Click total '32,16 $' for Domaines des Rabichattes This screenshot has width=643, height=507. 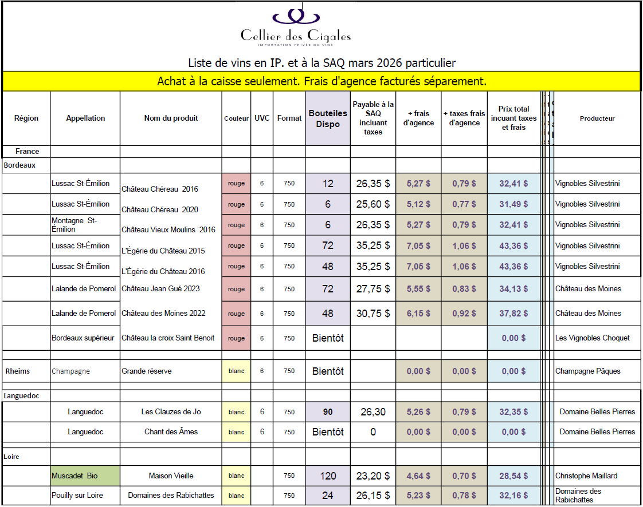pos(514,495)
